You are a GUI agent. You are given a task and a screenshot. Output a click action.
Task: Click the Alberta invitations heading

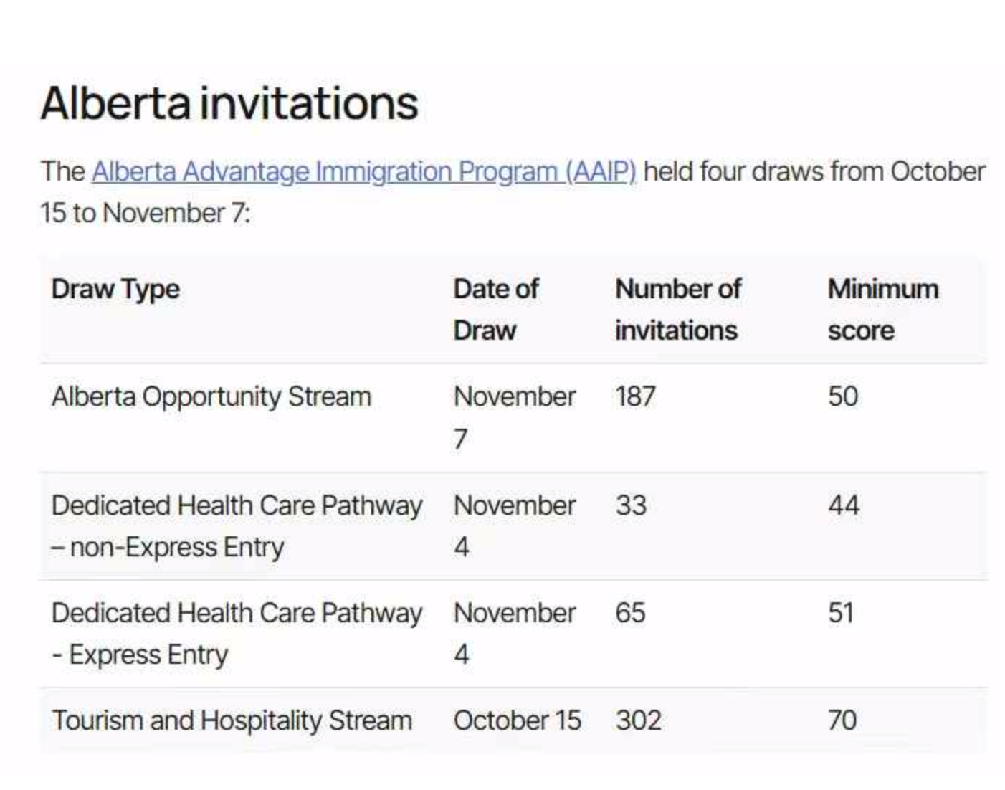229,103
